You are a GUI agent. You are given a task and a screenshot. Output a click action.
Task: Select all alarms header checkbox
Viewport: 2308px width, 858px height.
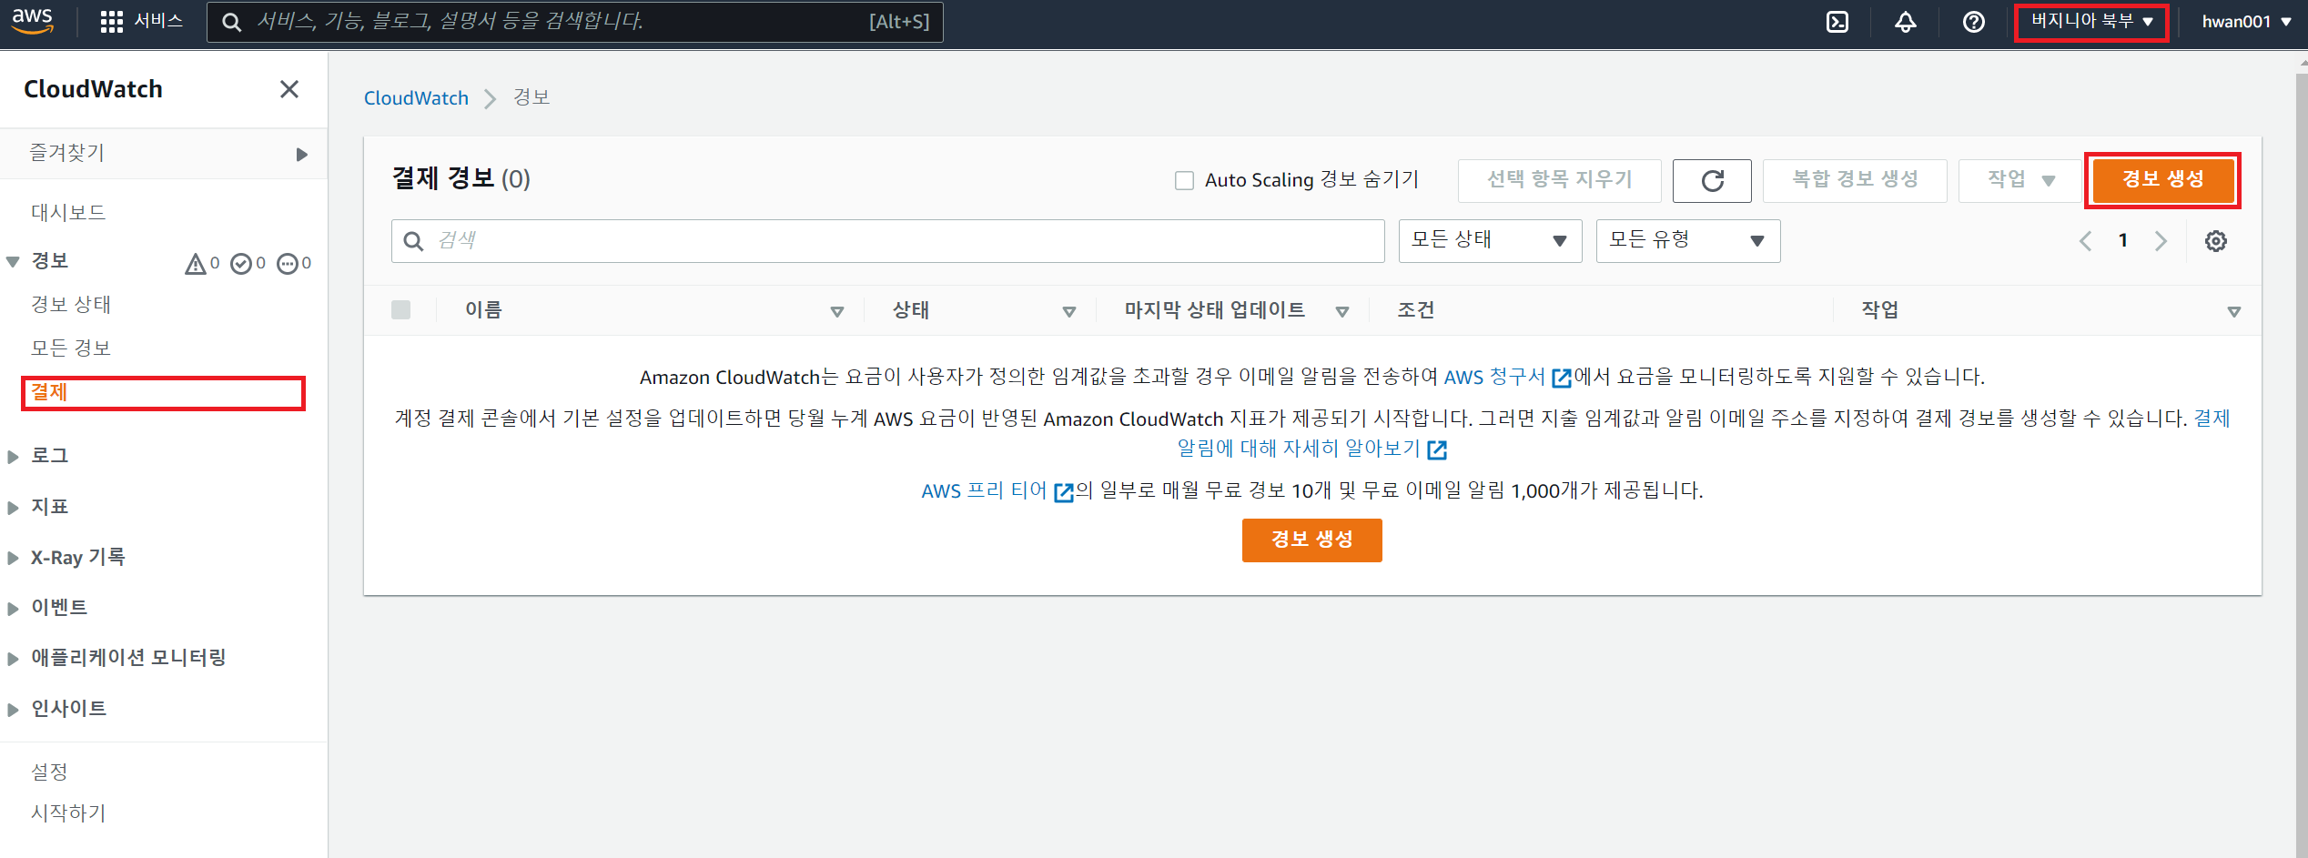pos(400,310)
